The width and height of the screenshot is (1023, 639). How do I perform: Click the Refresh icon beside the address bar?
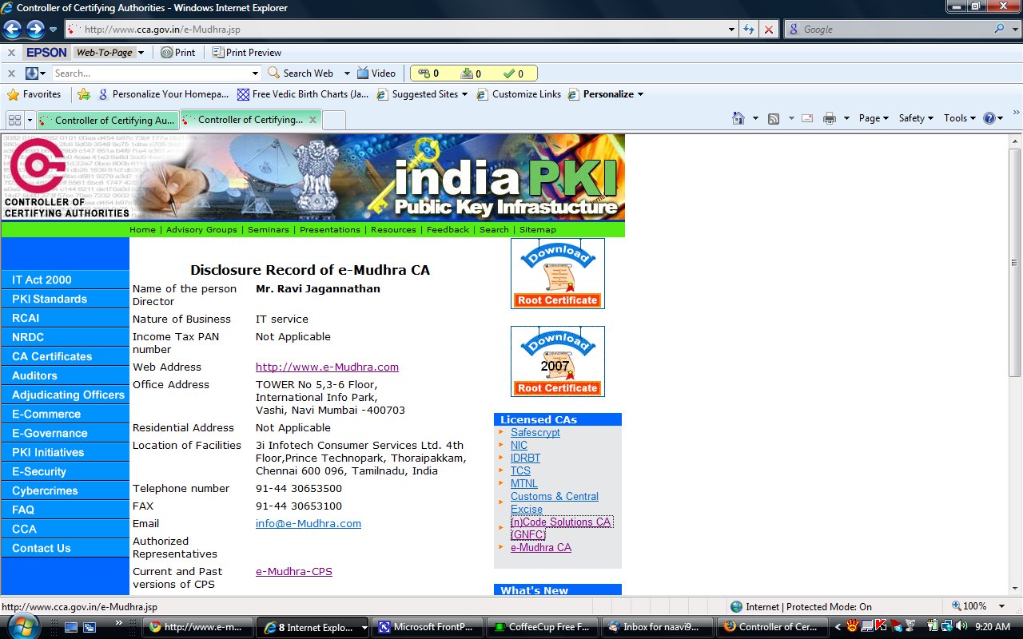pos(749,30)
